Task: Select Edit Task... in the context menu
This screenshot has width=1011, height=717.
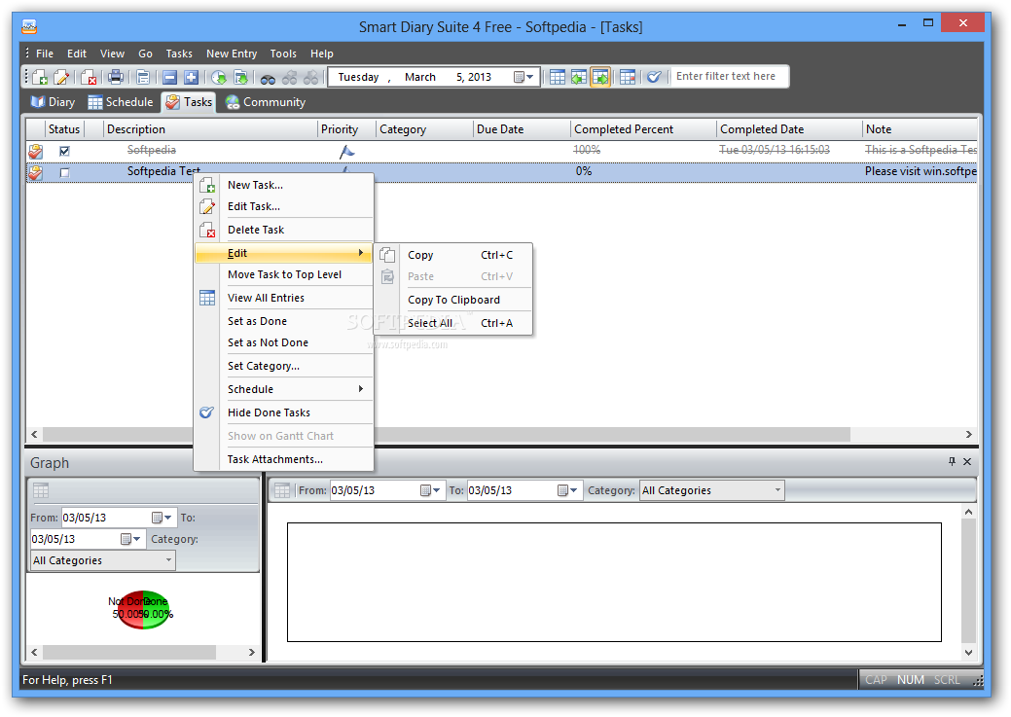Action: (284, 206)
